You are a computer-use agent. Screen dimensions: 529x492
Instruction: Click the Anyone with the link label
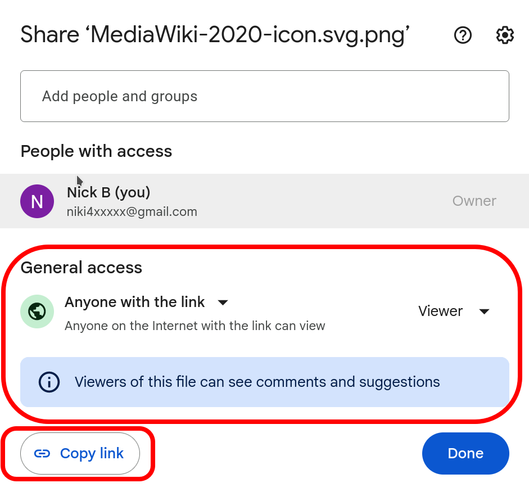coord(135,302)
